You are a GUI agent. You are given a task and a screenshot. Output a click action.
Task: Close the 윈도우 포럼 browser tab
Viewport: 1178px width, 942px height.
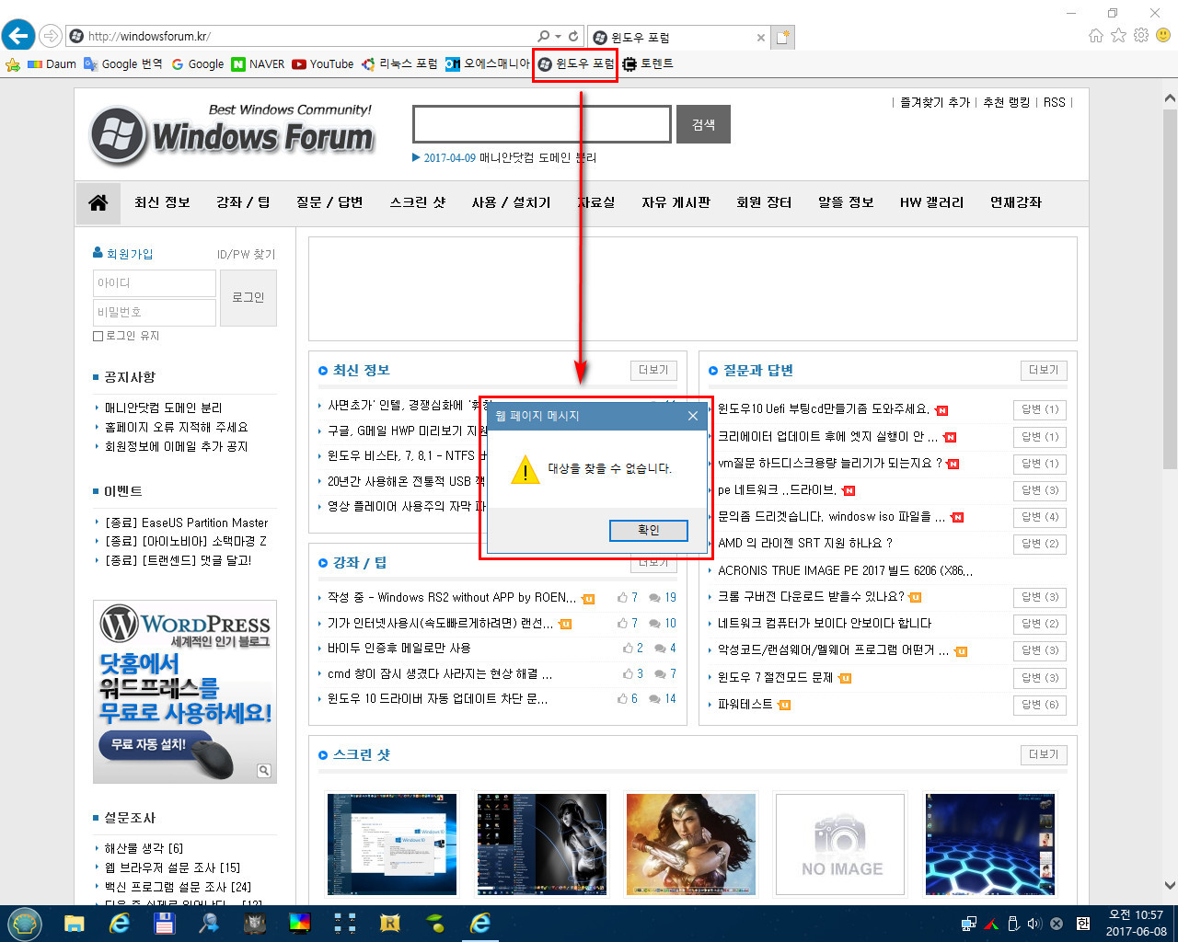[760, 38]
